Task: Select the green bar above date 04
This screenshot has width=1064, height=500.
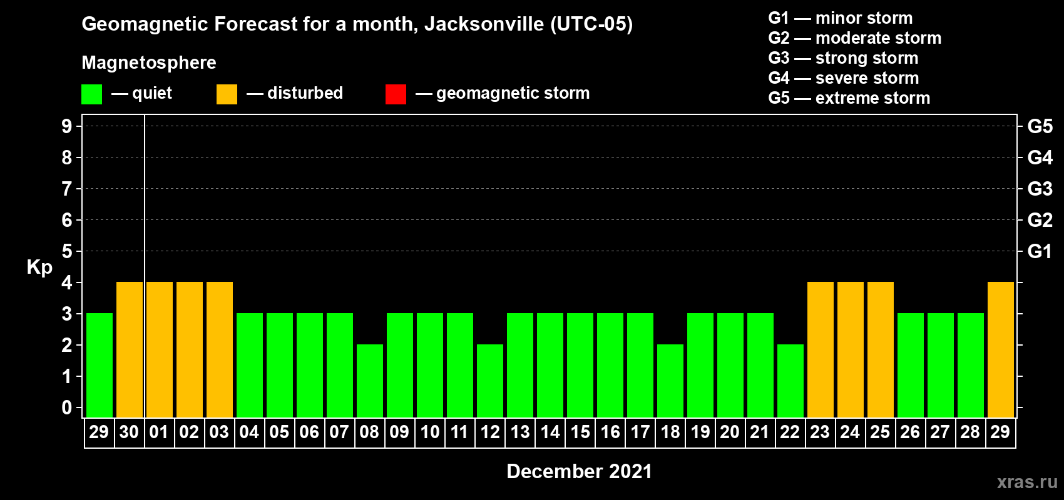Action: click(250, 366)
